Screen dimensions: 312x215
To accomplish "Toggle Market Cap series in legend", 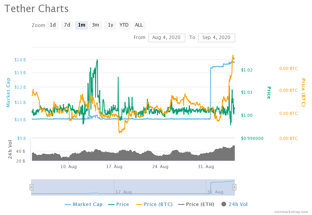I will click(83, 204).
